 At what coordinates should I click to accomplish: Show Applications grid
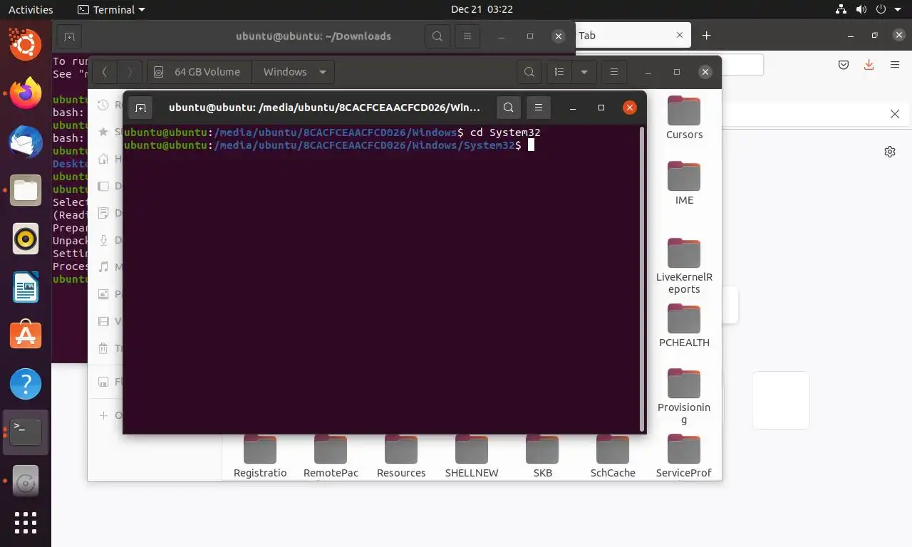coord(26,523)
